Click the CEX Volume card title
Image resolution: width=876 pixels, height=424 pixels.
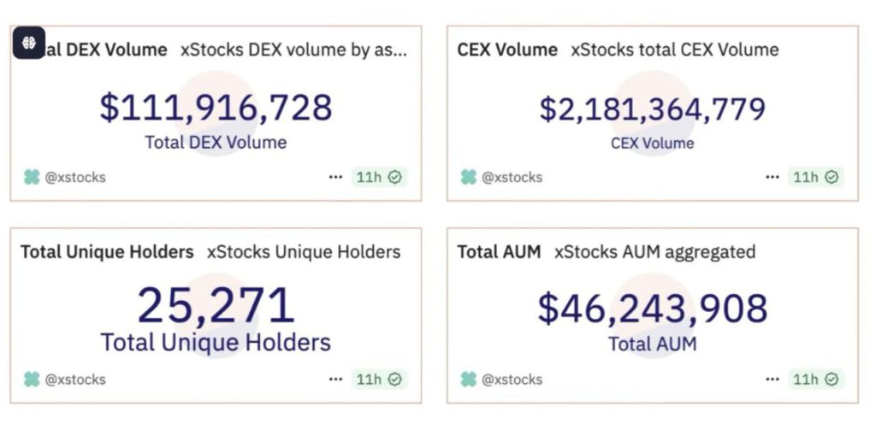pyautogui.click(x=507, y=50)
